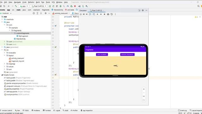Open the Event Log
The image size is (202, 114).
(x=182, y=111)
